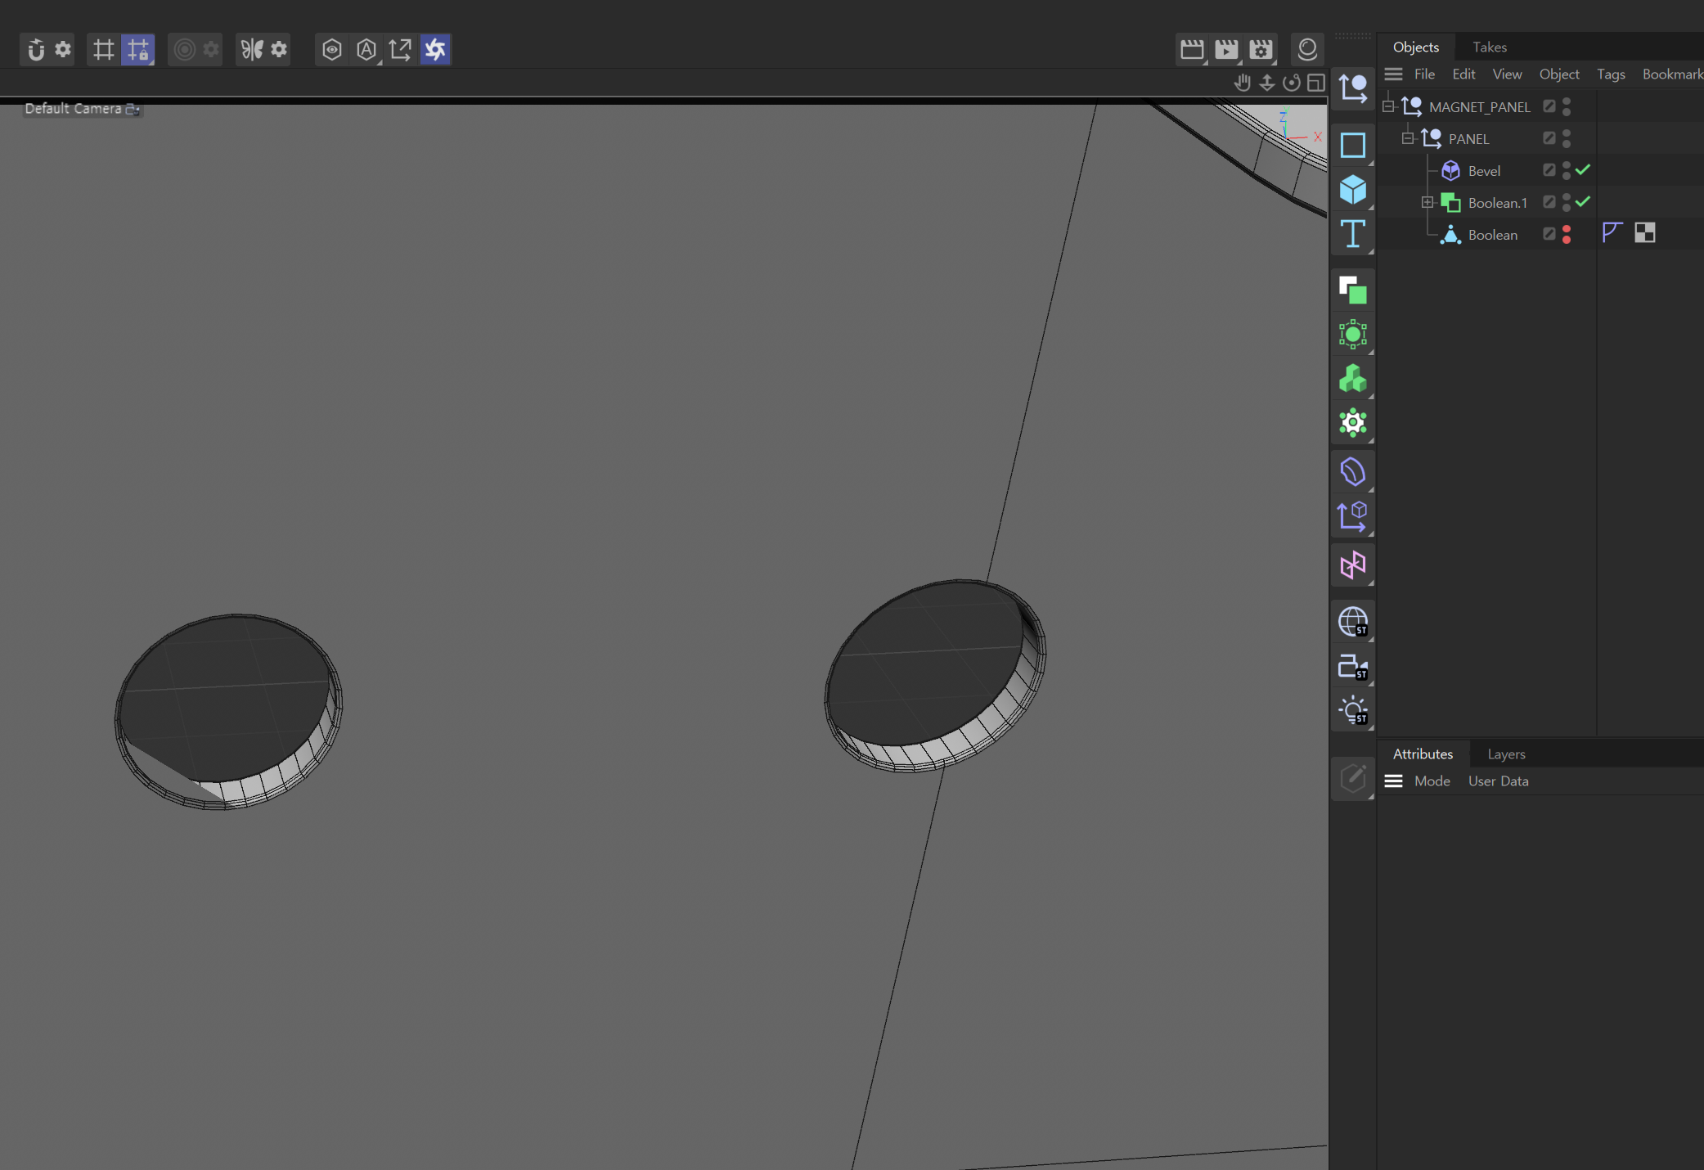Click the Light object icon
Viewport: 1704px width, 1170px height.
pos(1352,710)
